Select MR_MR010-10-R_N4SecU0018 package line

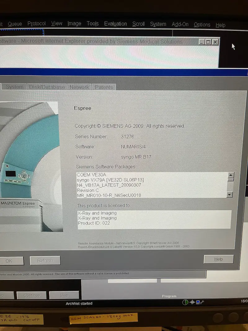coord(109,195)
